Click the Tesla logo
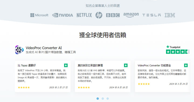 point(151,15)
